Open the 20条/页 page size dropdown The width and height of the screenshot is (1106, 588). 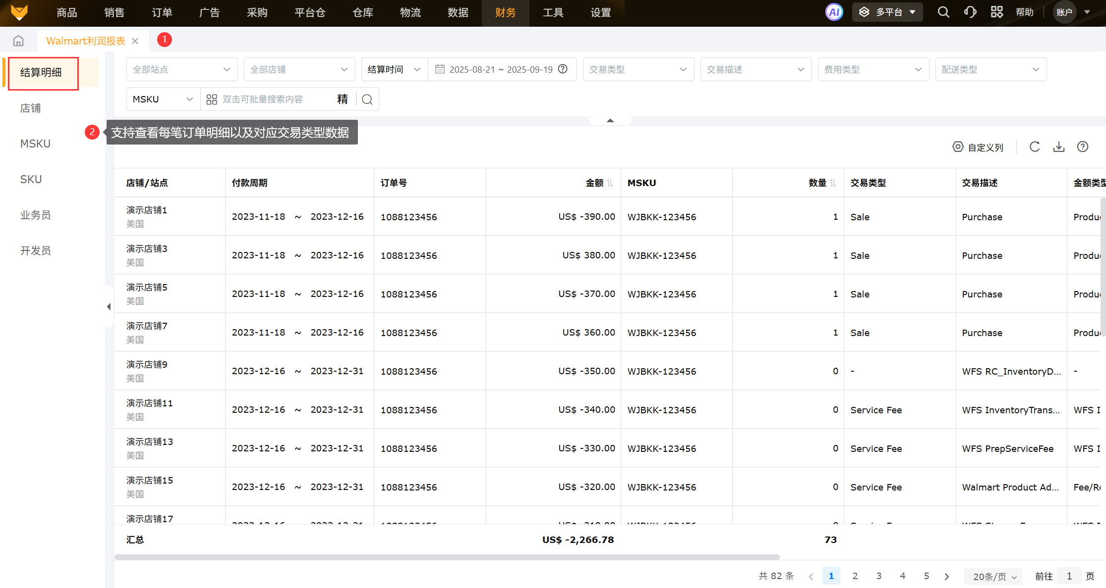point(993,577)
